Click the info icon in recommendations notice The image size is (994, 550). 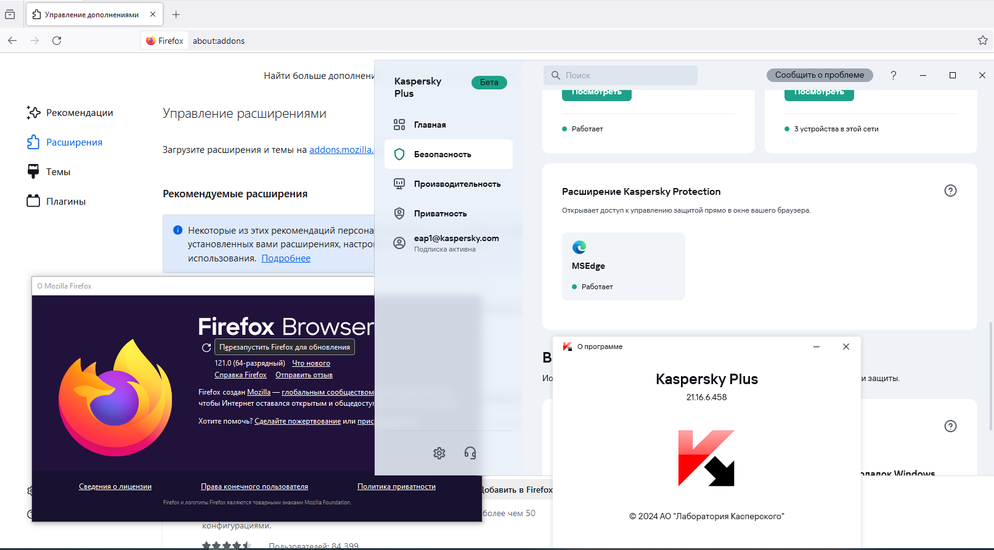pyautogui.click(x=177, y=230)
